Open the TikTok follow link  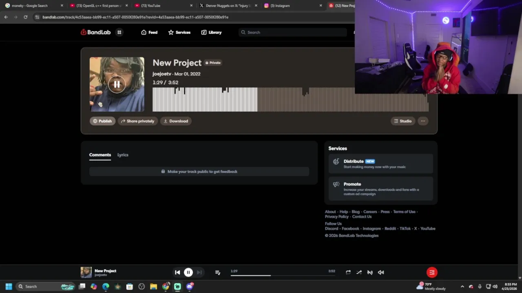(x=405, y=228)
